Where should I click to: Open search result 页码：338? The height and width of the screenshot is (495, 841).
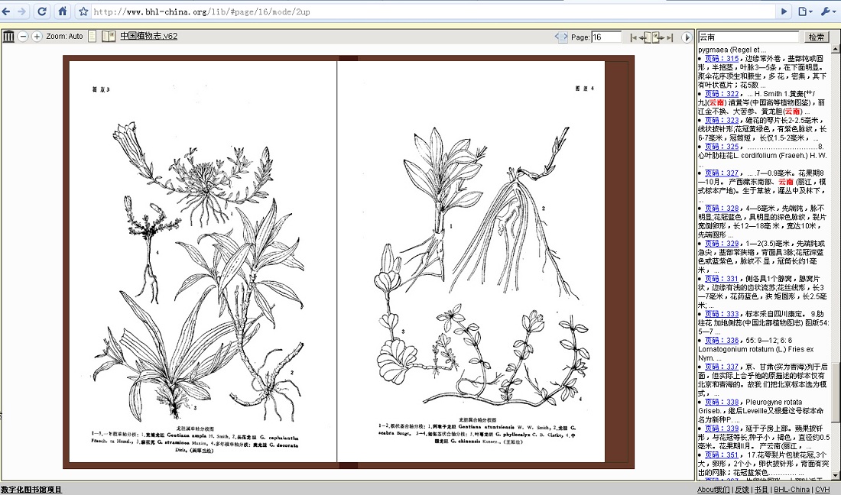point(722,402)
